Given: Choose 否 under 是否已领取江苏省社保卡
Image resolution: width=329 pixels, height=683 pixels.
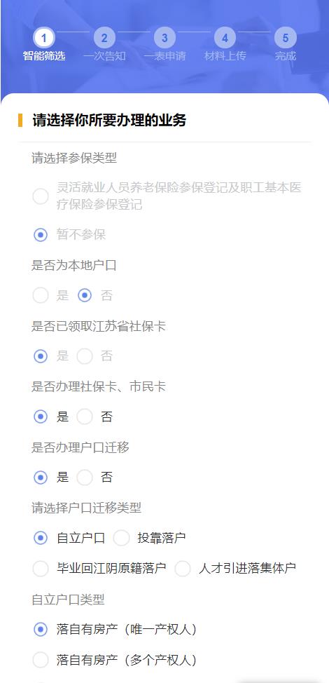Looking at the screenshot, I should (85, 356).
